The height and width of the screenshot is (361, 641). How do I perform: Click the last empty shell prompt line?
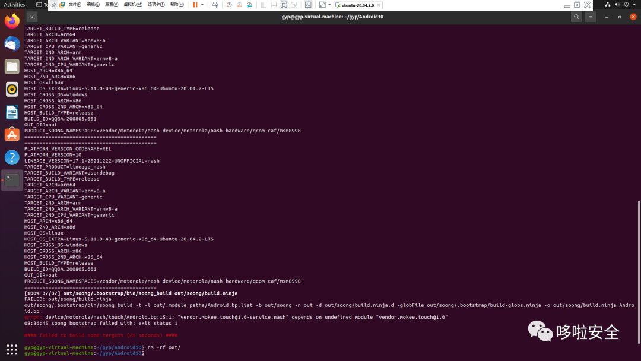[84, 353]
